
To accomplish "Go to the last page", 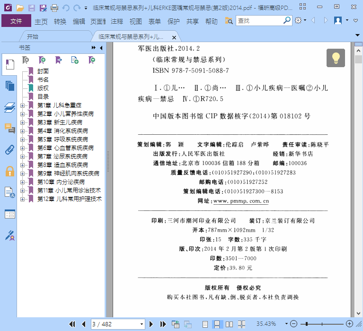I will click(163, 324).
